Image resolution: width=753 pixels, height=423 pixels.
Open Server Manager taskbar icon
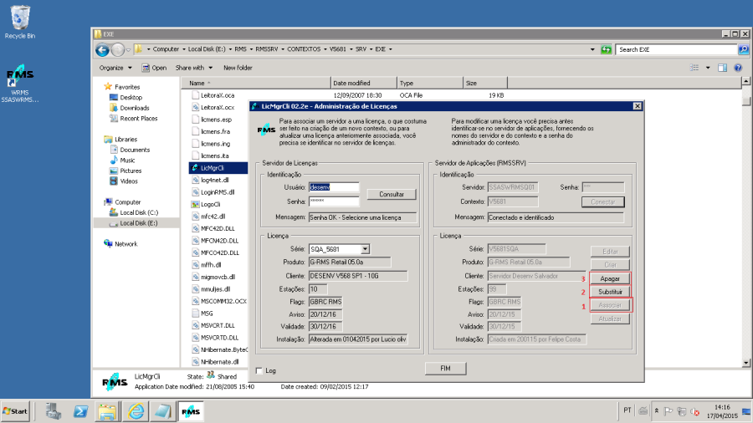(x=54, y=411)
